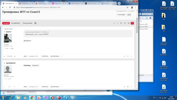177x100 pixels.
Task: Jump to quoted post via quote arrow icon
Action: [48, 32]
